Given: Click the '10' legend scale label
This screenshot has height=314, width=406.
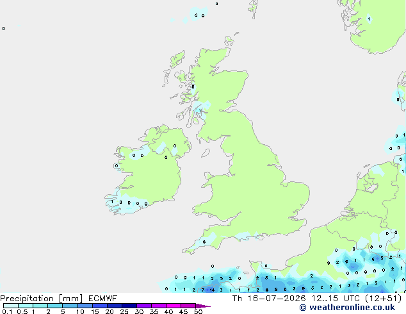Looking at the screenshot, I should tap(80, 311).
